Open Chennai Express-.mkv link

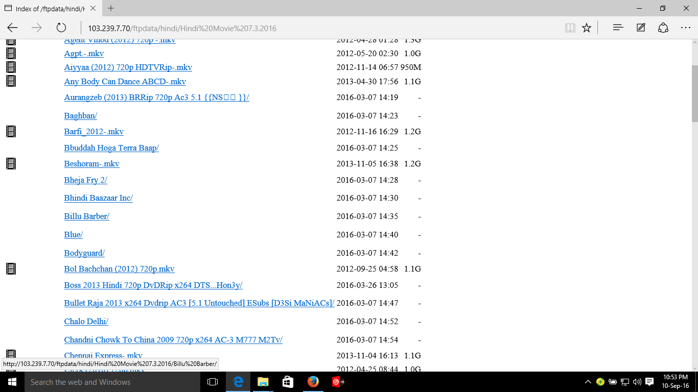coord(103,356)
